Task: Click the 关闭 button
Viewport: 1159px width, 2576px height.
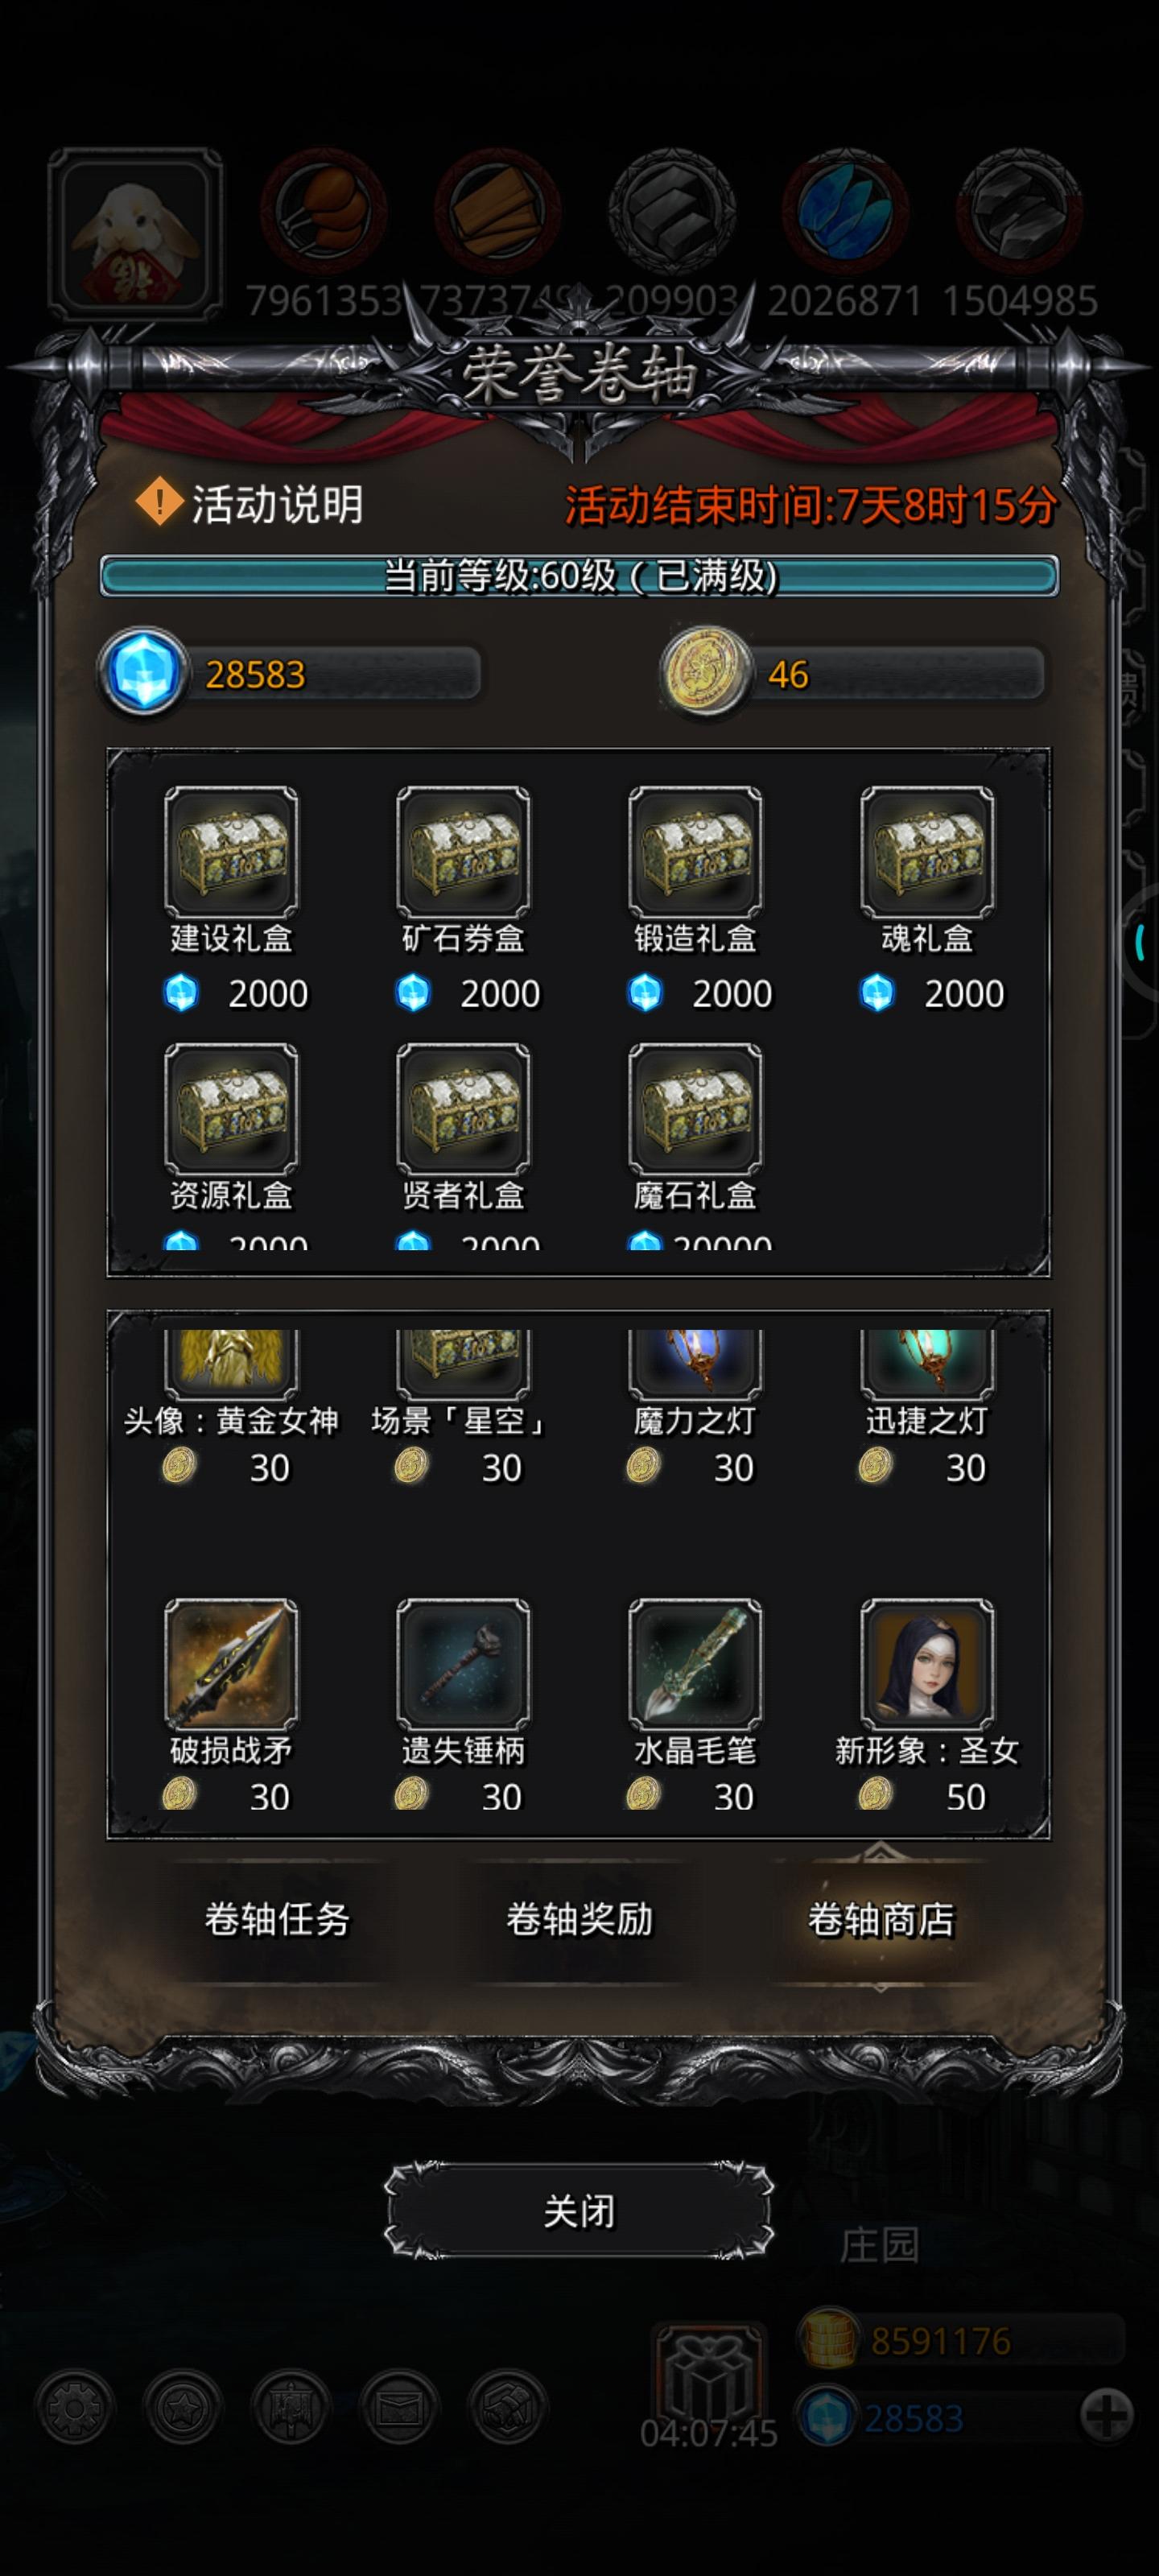Action: click(579, 2211)
